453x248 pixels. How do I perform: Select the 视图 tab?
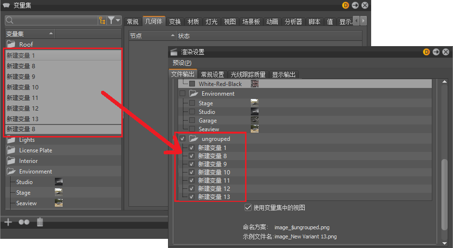tap(230, 22)
